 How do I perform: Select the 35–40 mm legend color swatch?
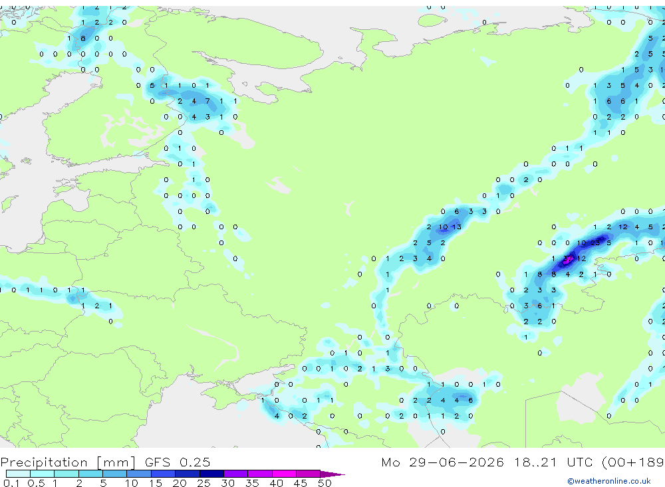pos(259,474)
